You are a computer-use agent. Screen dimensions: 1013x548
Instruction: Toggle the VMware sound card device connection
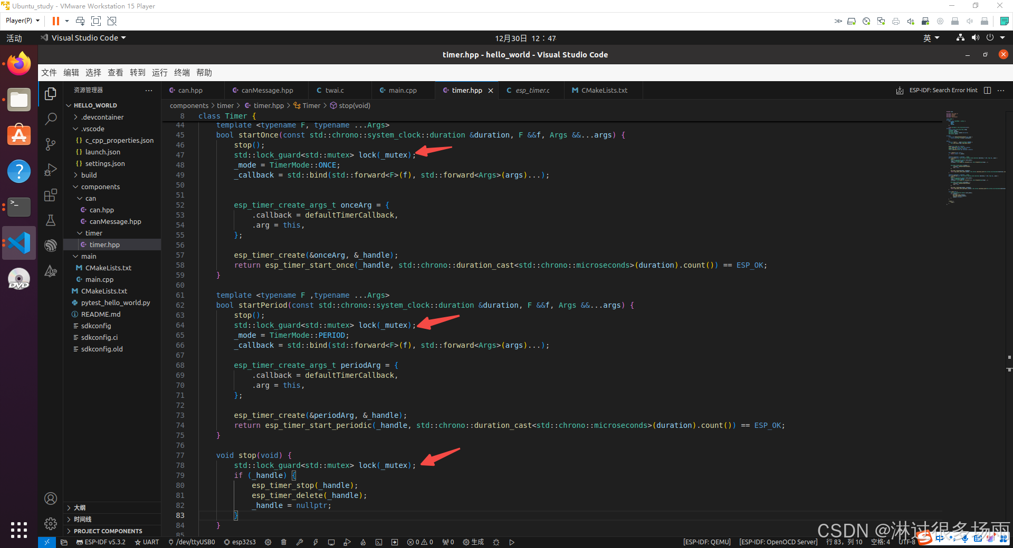(911, 21)
